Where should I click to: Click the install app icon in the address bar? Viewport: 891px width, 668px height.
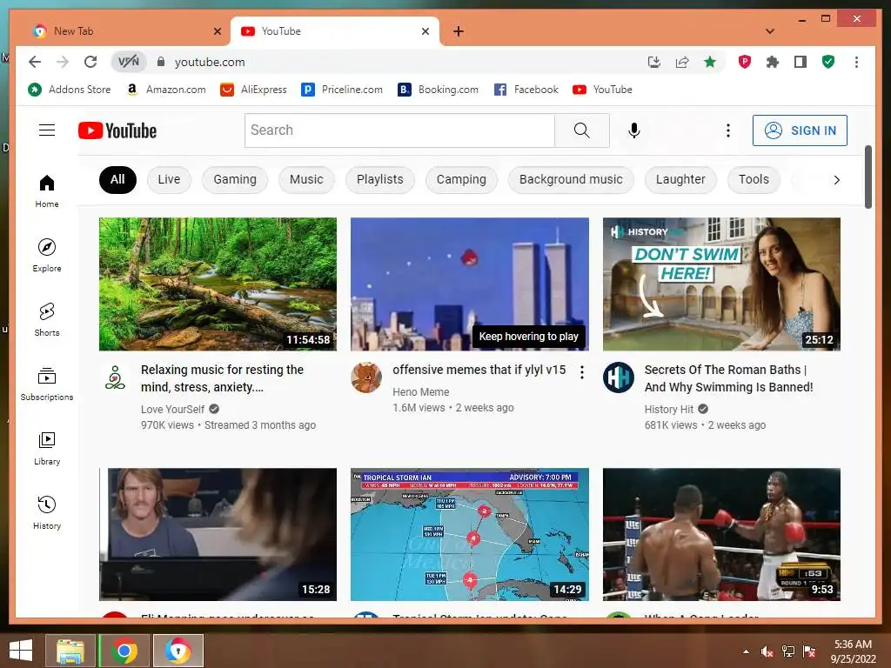point(654,62)
